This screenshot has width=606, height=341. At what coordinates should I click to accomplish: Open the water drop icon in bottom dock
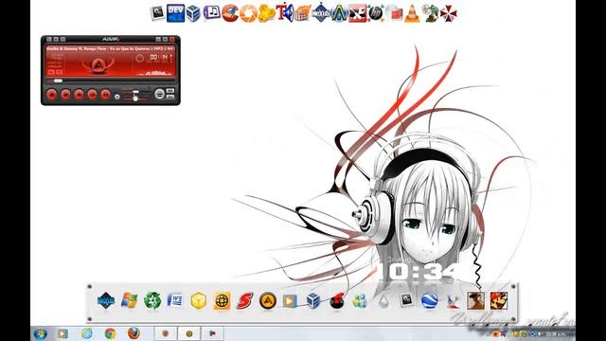pos(383,301)
